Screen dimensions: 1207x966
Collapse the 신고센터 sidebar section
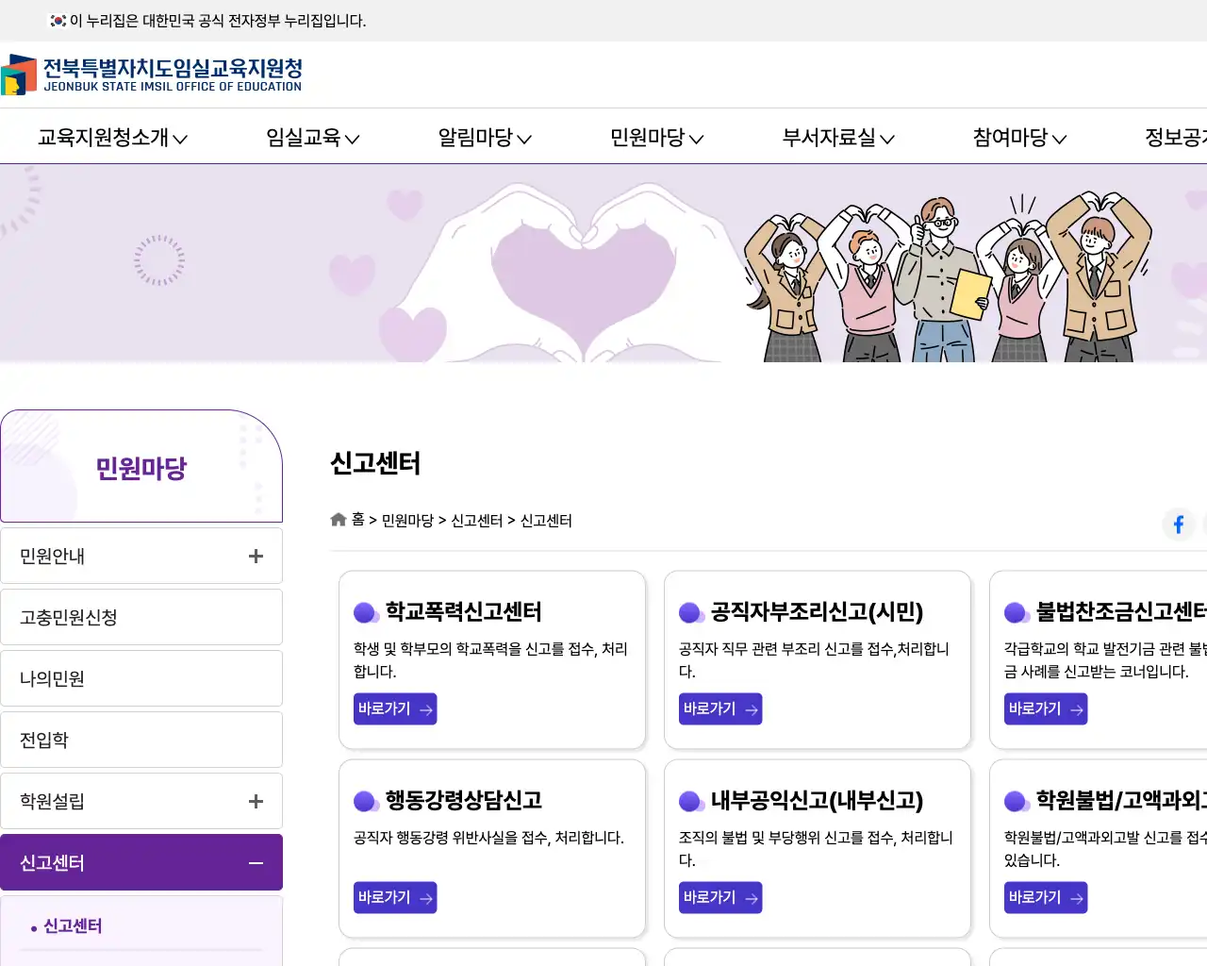click(x=255, y=861)
